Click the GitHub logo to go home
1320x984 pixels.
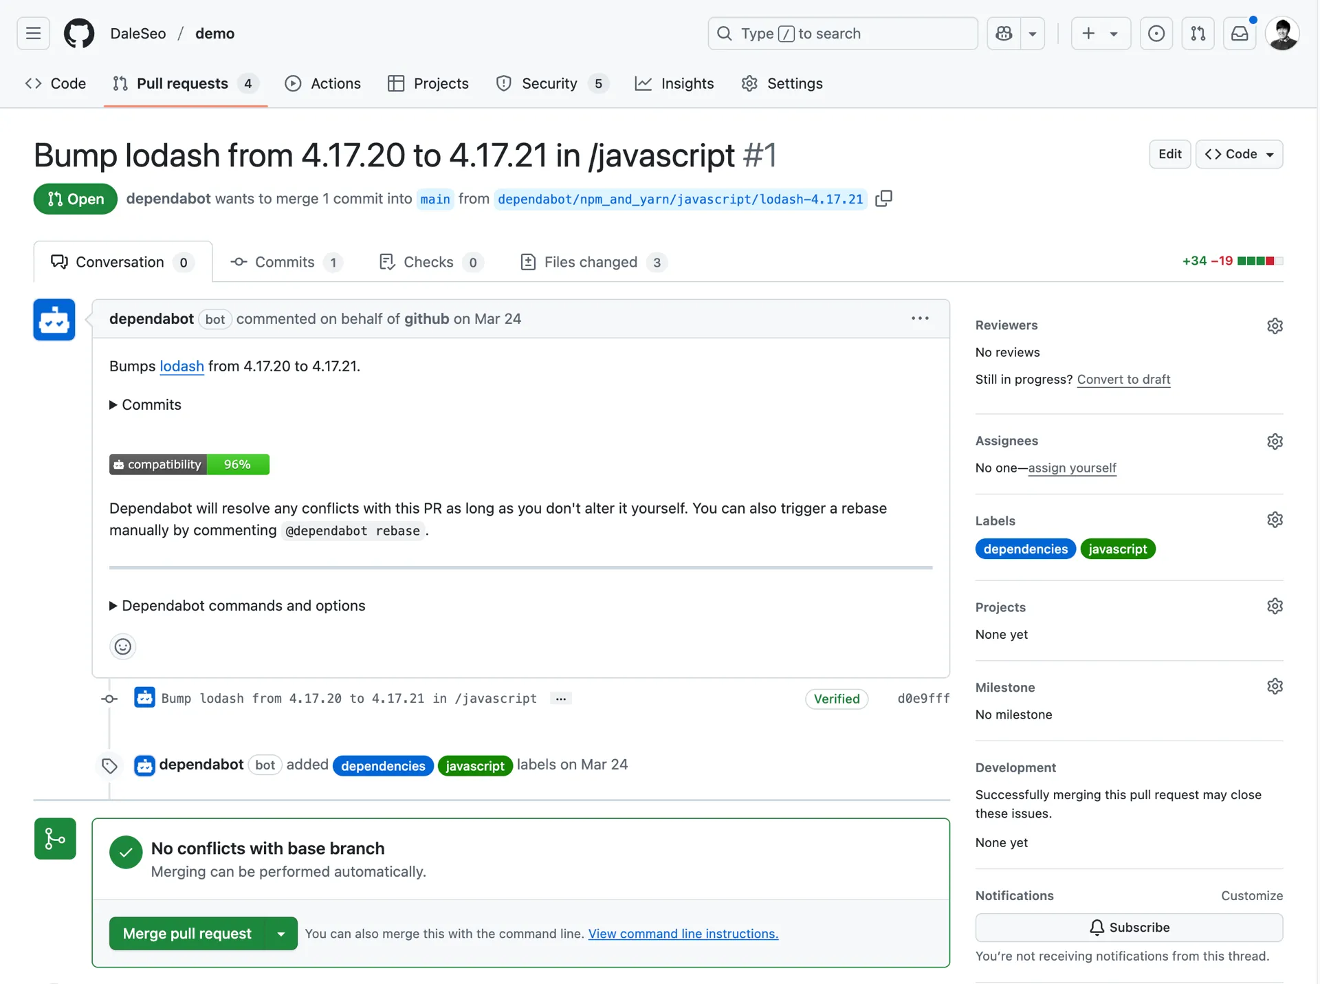coord(78,33)
